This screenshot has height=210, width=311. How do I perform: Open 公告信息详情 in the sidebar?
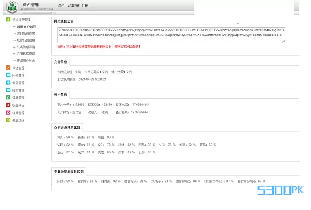26,47
